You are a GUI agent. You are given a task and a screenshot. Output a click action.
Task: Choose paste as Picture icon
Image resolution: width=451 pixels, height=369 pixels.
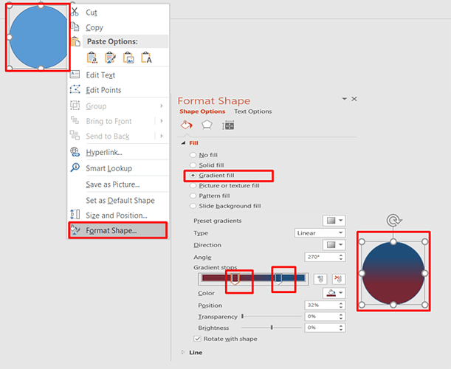pos(128,58)
